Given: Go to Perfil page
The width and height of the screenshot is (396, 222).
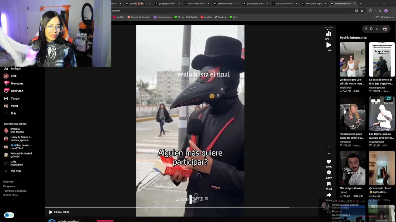Looking at the screenshot, I should [x=11, y=106].
